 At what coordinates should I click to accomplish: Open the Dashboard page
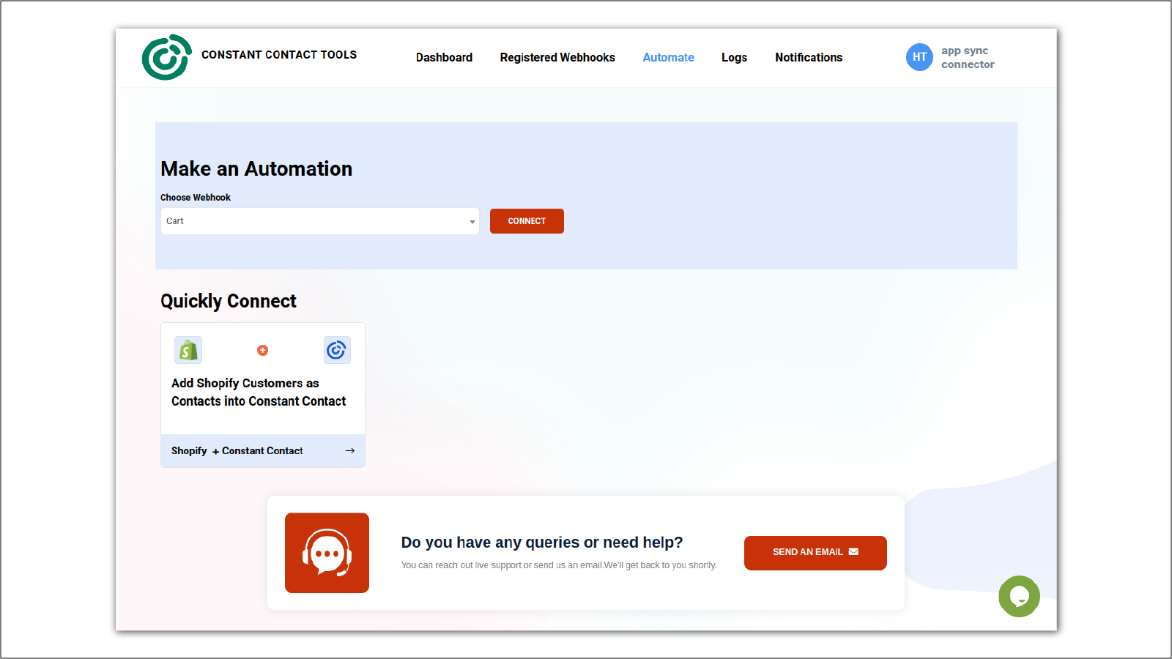coord(444,57)
